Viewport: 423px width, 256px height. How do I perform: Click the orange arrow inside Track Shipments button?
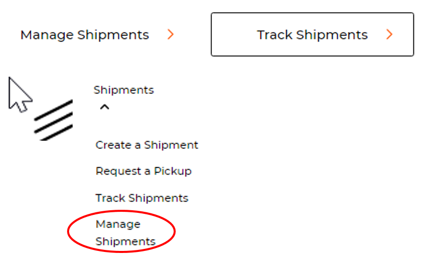click(x=389, y=35)
